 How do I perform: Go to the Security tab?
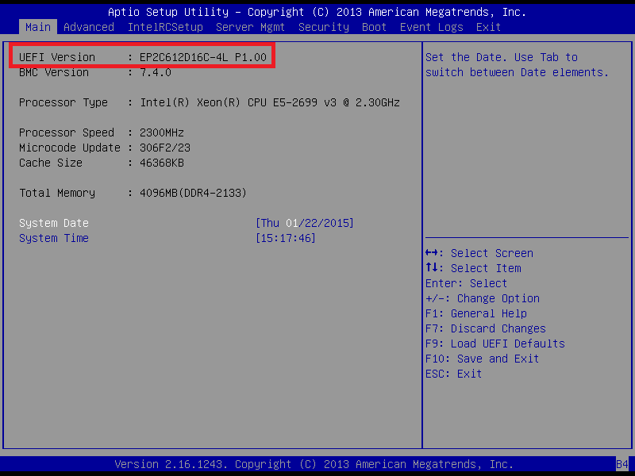(324, 27)
